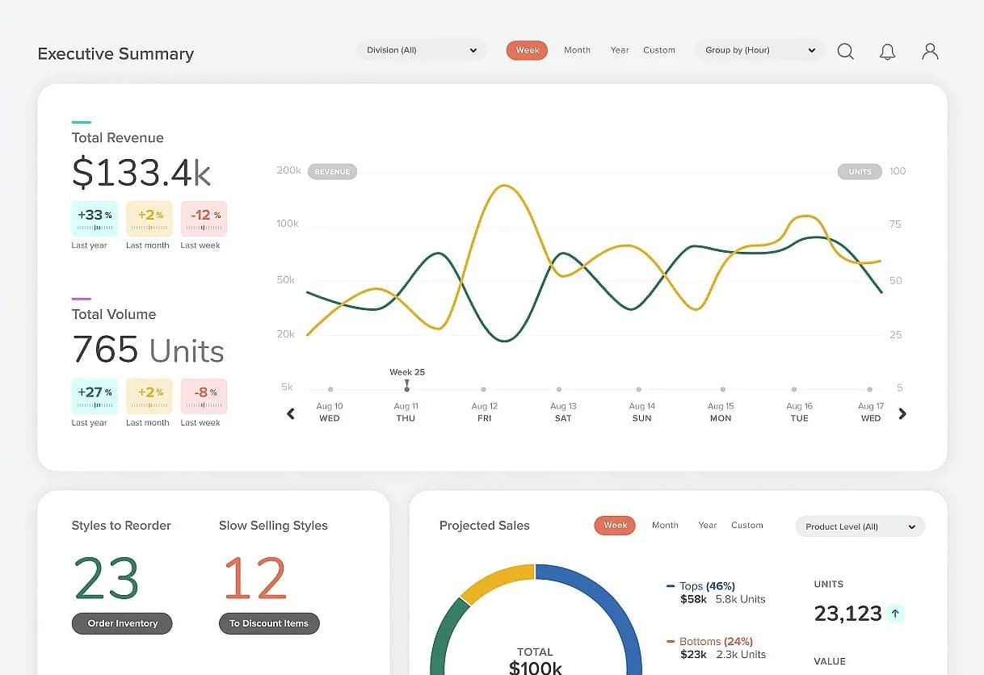
Task: Open notifications bell icon
Action: pos(887,52)
